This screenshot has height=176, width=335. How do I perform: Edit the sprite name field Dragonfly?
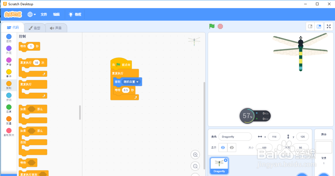235,137
